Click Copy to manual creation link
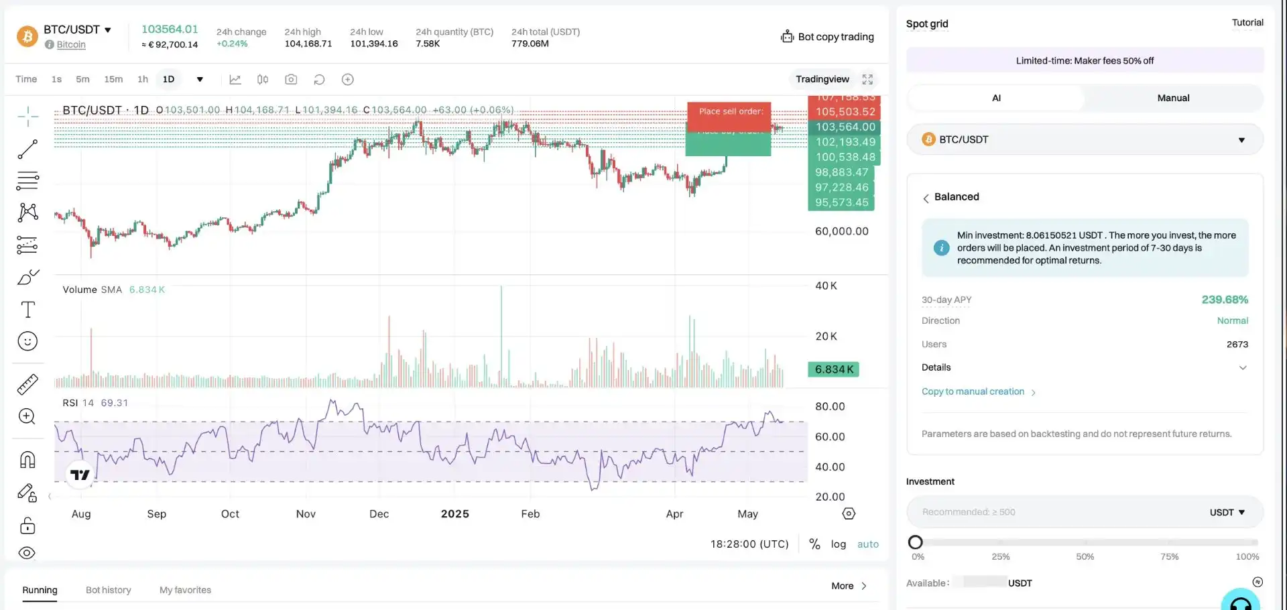1287x610 pixels. 973,391
